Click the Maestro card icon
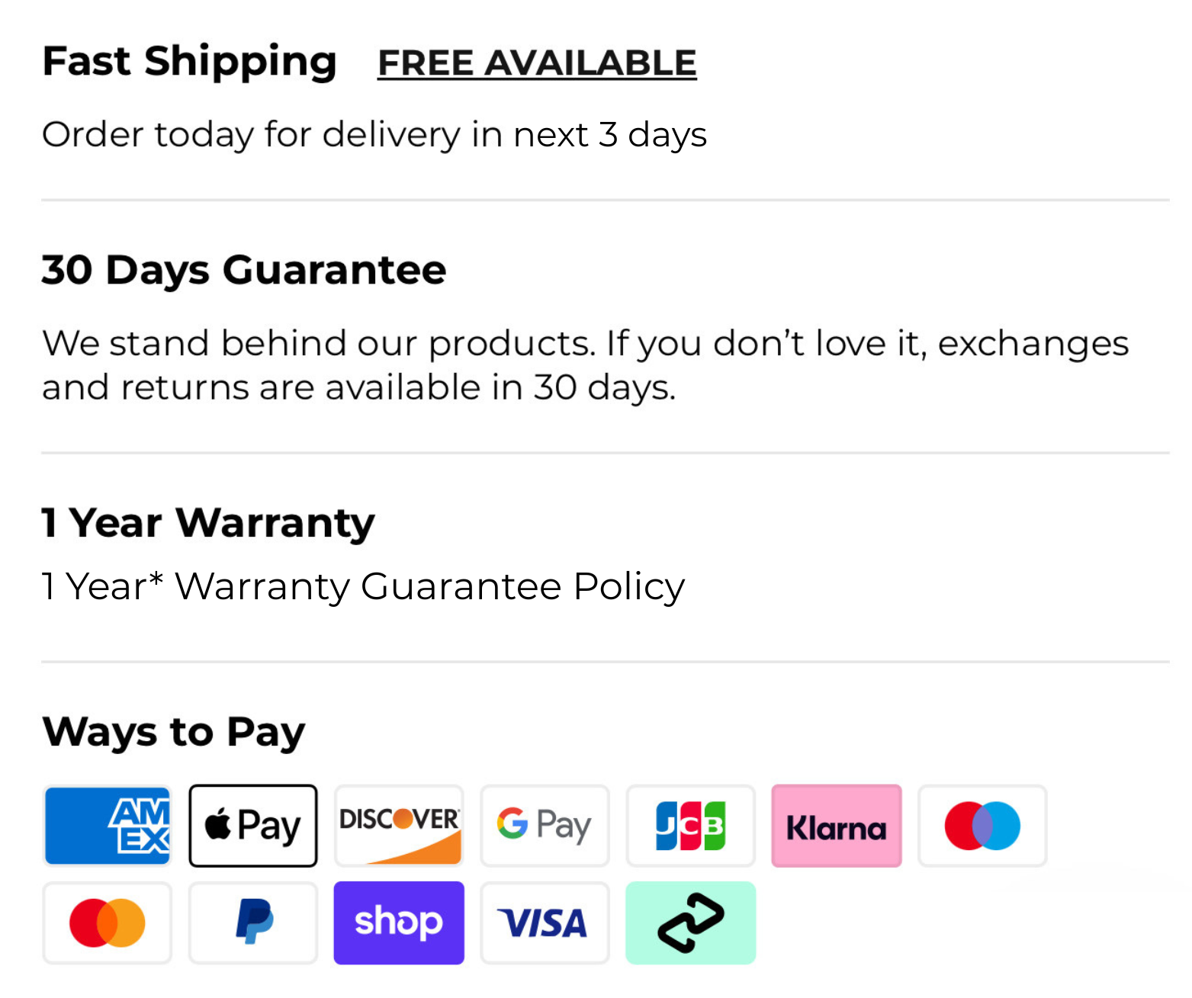The image size is (1192, 998). tap(982, 826)
